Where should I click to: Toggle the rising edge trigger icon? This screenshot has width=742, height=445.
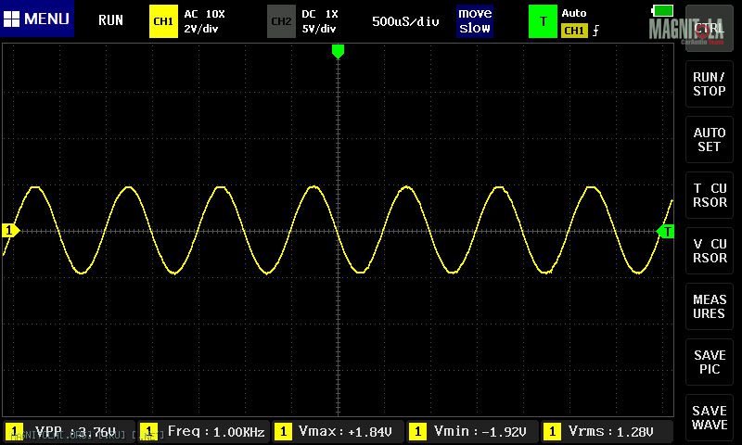click(595, 31)
